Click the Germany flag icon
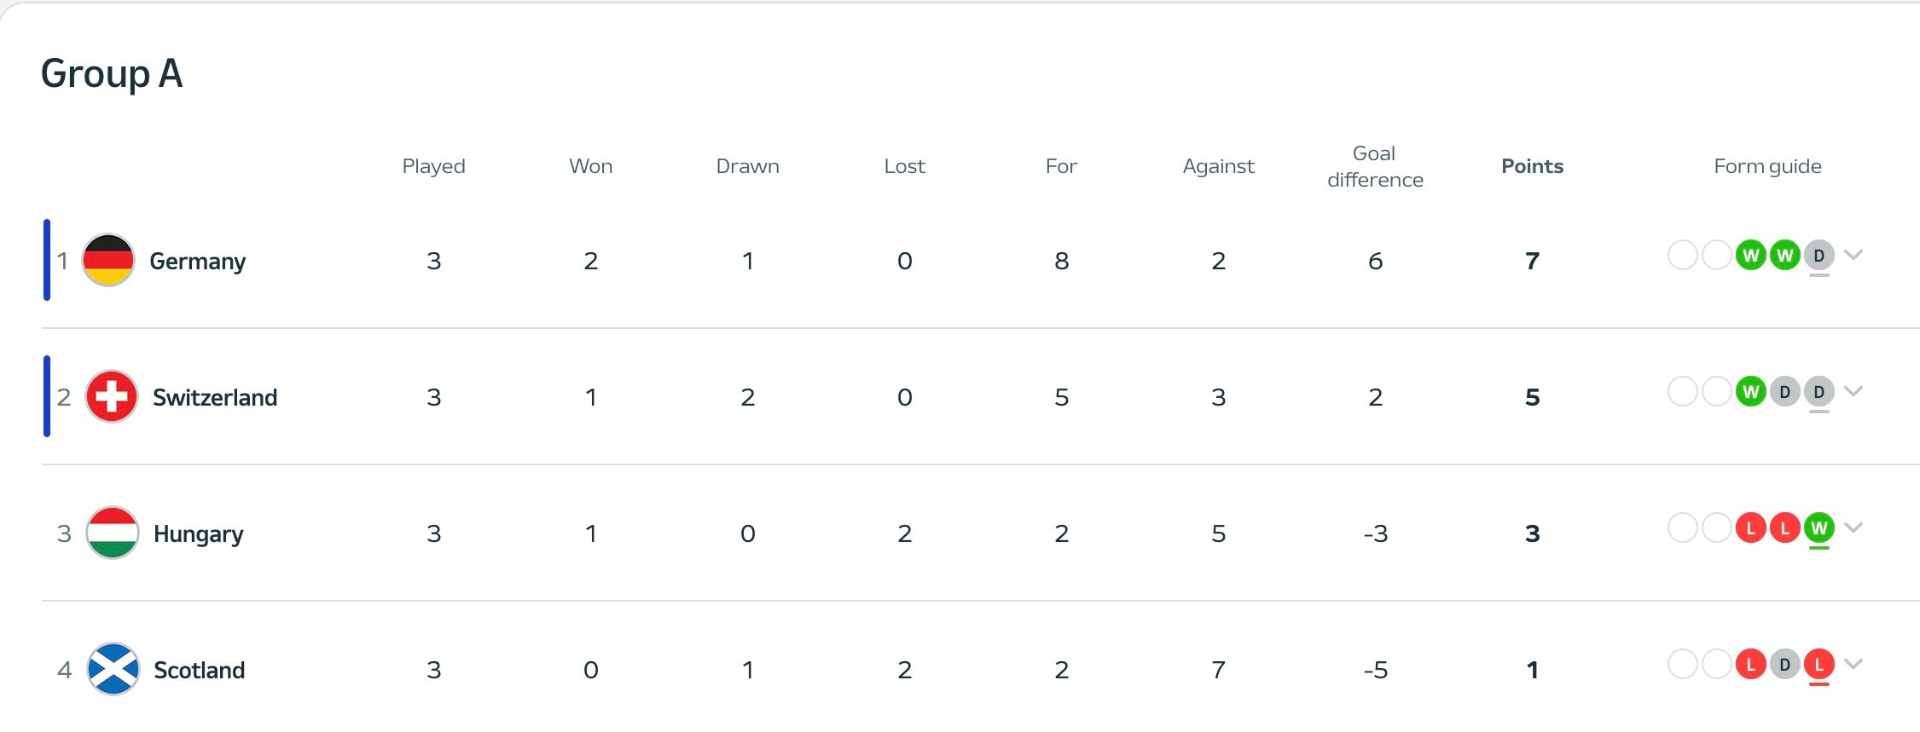1920x732 pixels. [x=108, y=260]
